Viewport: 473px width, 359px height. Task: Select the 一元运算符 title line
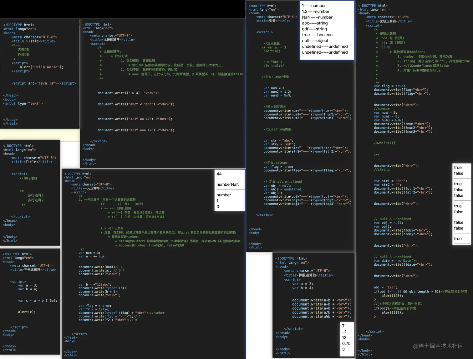(x=93, y=189)
